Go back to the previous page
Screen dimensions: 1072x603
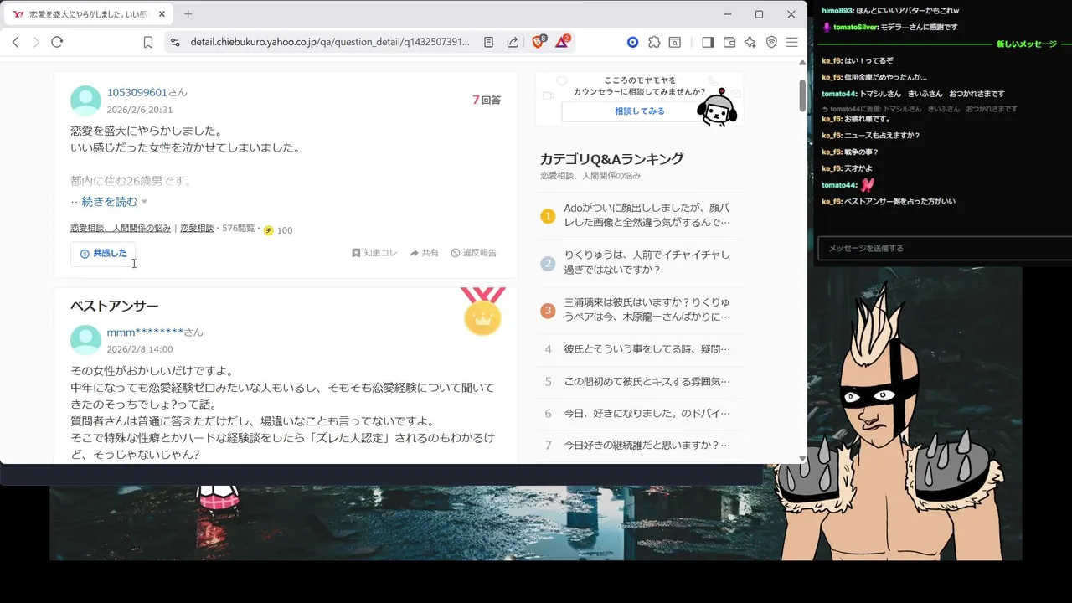coord(15,42)
